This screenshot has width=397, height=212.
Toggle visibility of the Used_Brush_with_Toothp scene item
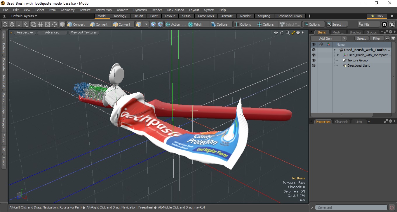tap(314, 50)
